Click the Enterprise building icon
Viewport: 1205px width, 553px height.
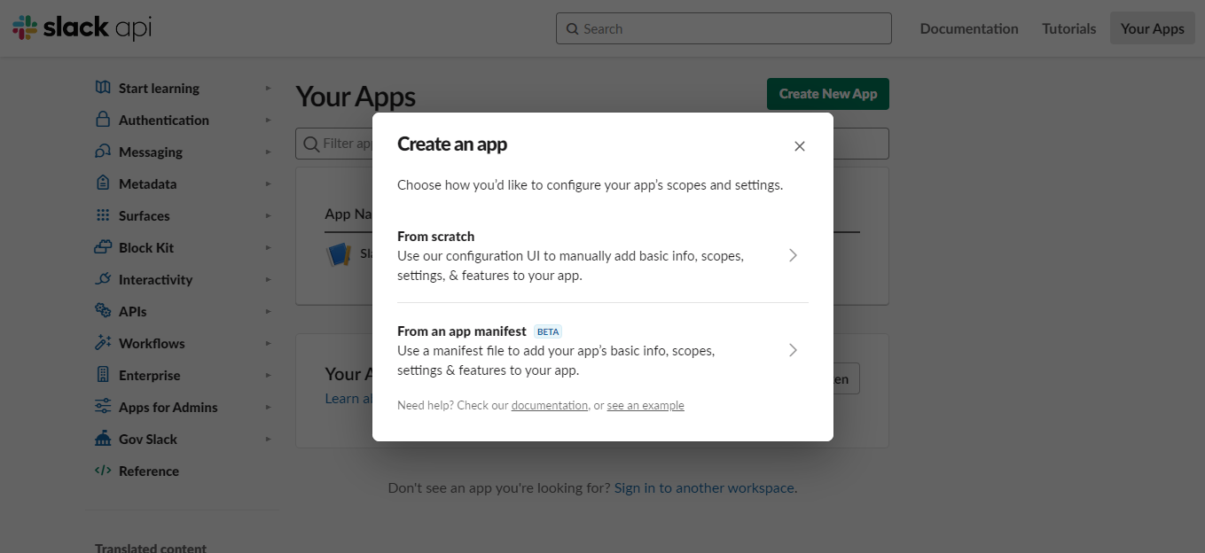103,375
